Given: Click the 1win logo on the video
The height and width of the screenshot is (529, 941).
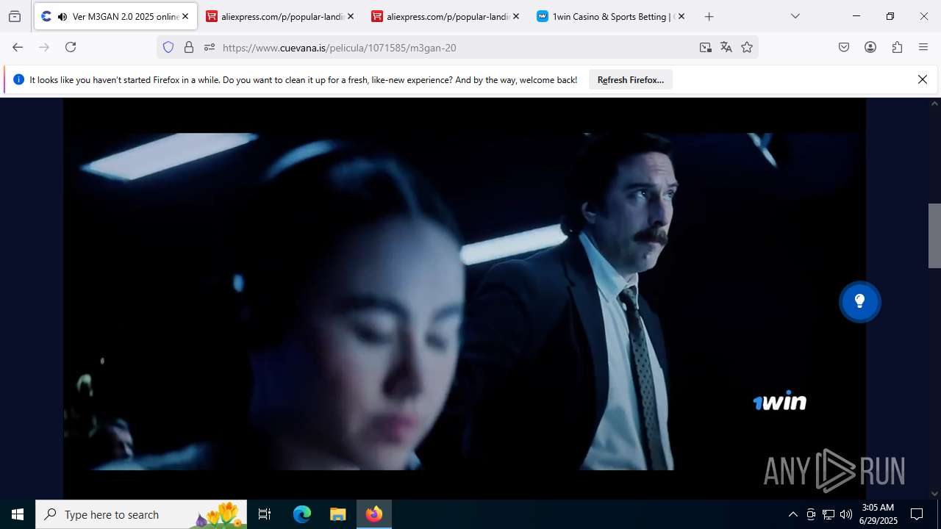Looking at the screenshot, I should (x=779, y=401).
